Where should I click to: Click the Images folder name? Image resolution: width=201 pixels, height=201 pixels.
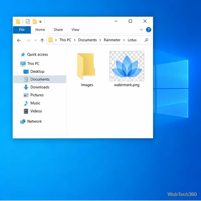point(87,85)
